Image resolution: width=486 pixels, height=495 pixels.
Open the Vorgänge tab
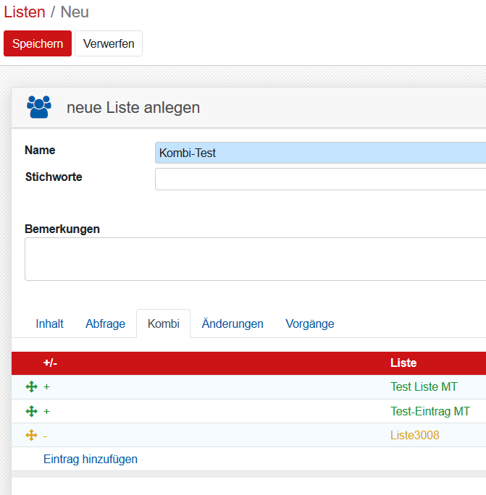coord(309,323)
